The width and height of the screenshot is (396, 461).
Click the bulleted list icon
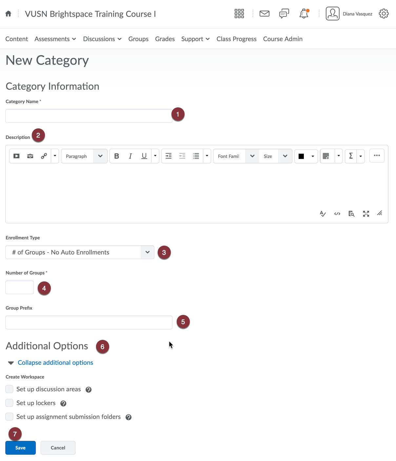(x=196, y=156)
